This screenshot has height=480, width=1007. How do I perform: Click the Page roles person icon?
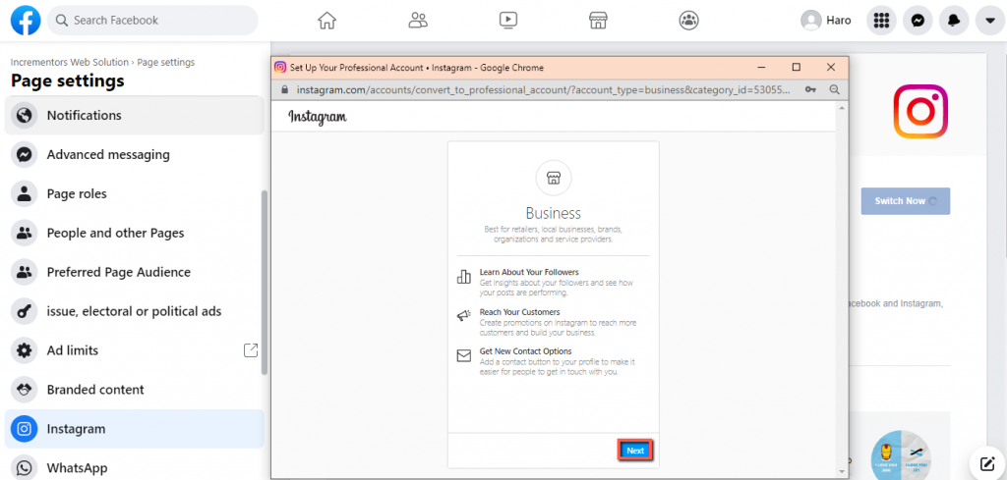(x=25, y=193)
